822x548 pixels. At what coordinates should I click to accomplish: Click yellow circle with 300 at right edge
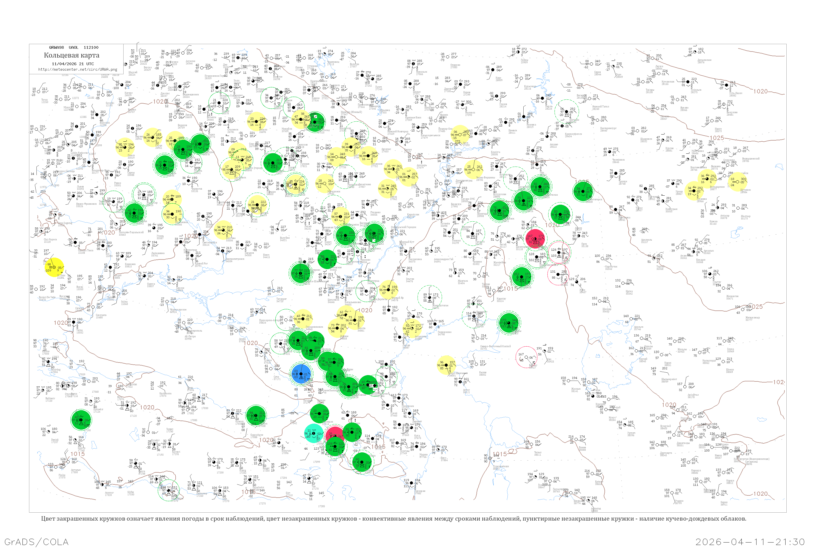(x=737, y=182)
